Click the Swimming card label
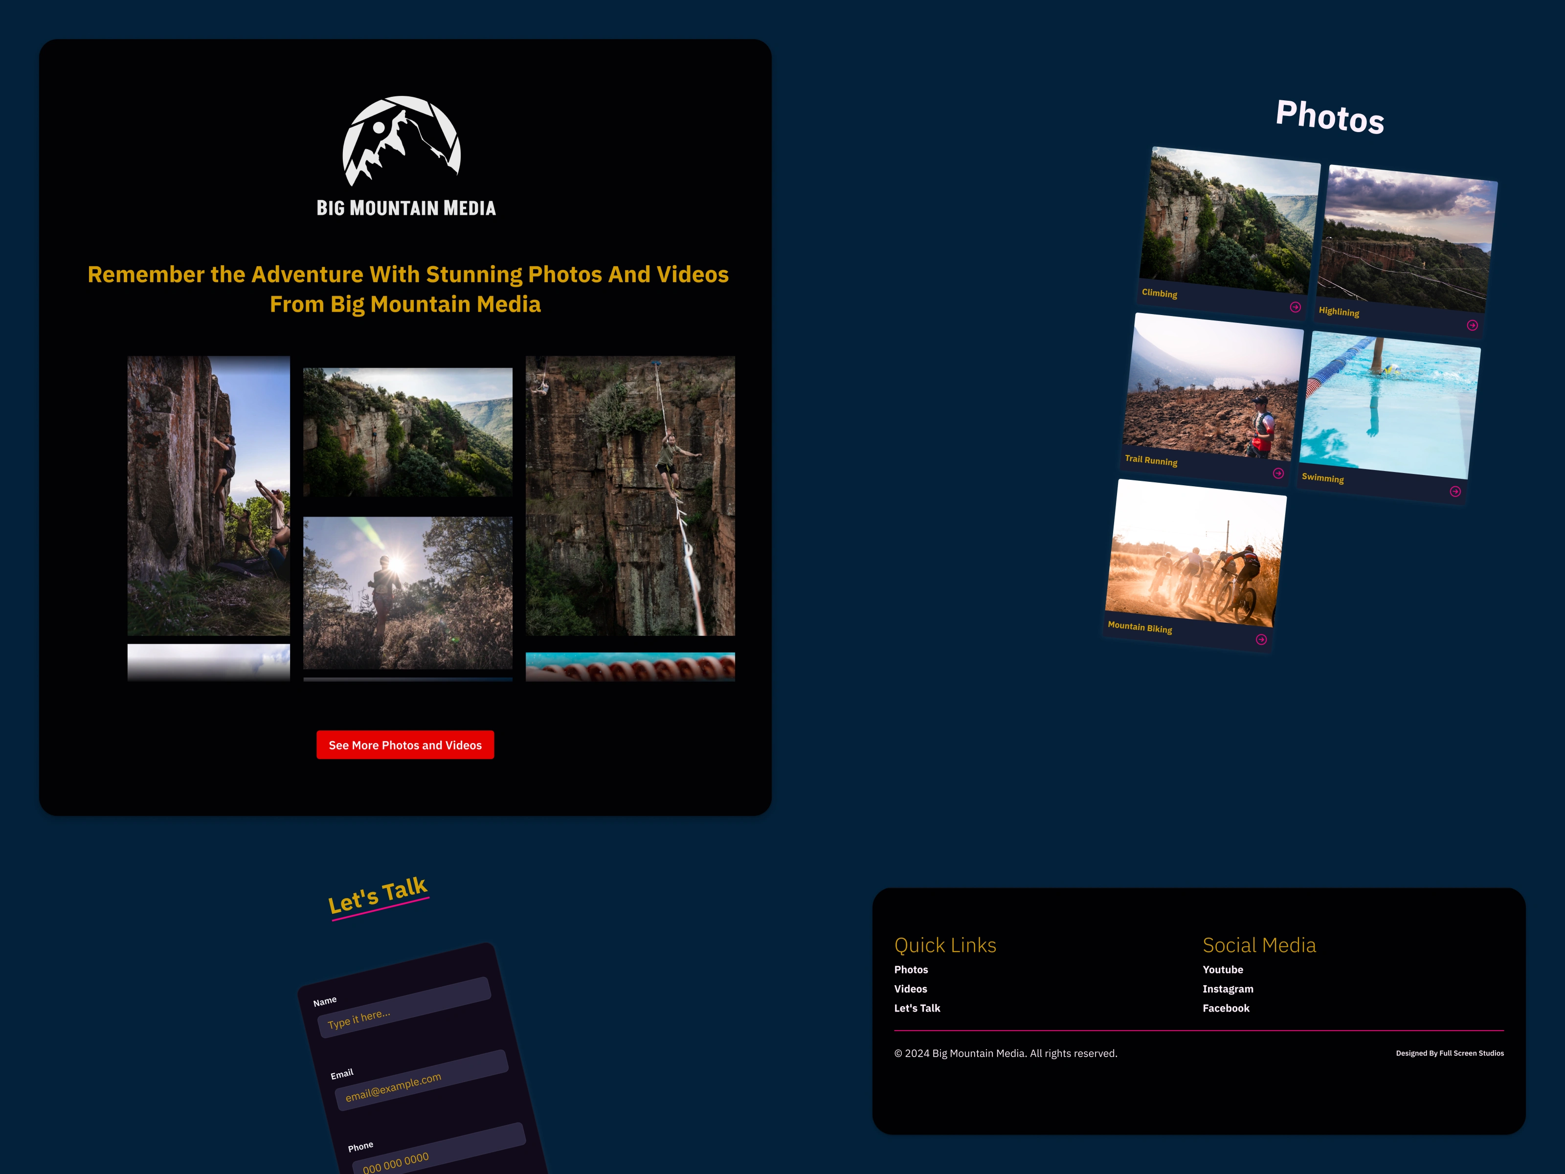The width and height of the screenshot is (1565, 1174). click(1323, 477)
